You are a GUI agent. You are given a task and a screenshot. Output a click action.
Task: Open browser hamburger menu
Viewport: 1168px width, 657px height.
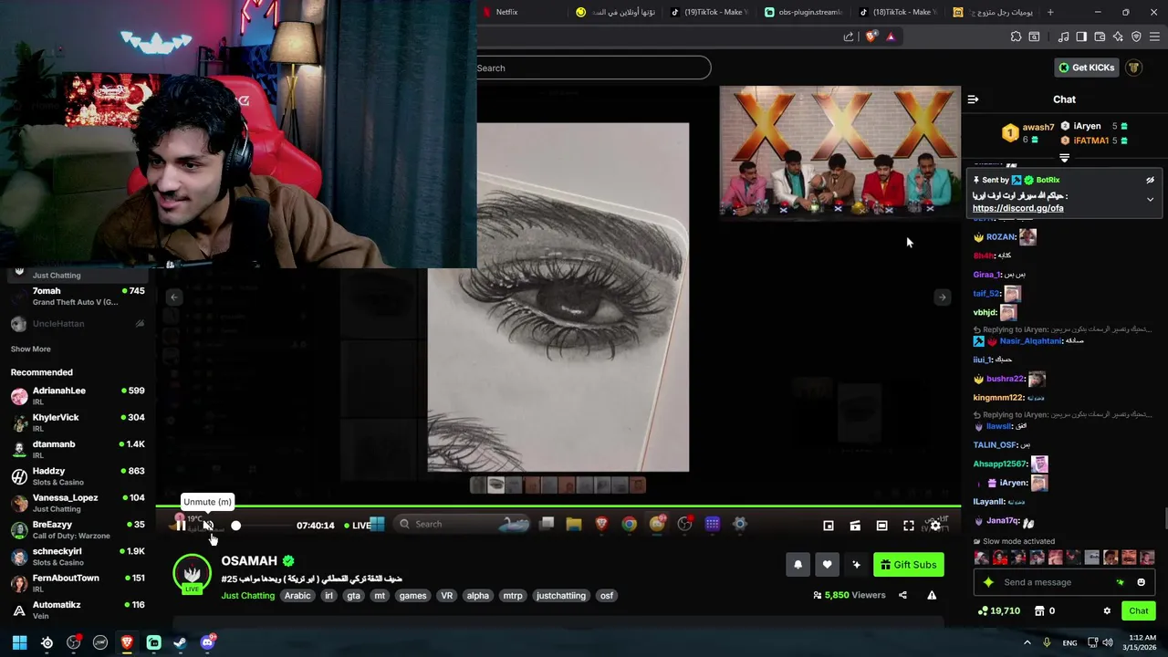pos(1155,36)
